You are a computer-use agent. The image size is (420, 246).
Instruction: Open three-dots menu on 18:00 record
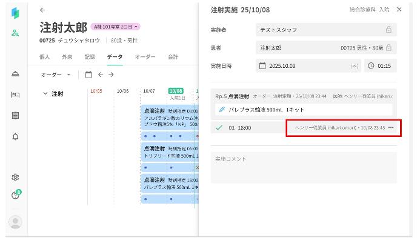391,128
